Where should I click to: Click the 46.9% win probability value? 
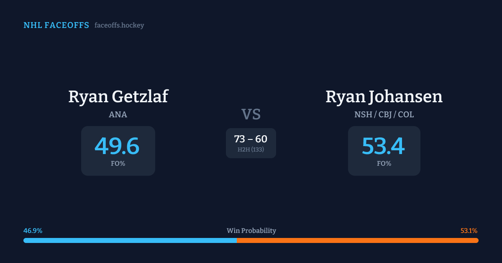[33, 231]
